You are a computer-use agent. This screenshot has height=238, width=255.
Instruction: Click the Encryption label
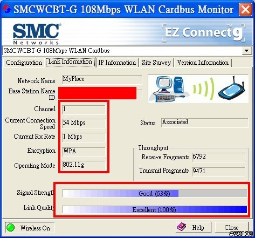coord(42,151)
